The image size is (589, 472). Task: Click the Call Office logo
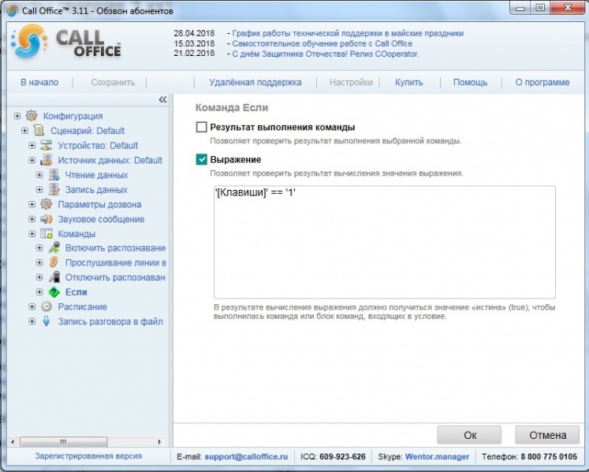[x=66, y=42]
